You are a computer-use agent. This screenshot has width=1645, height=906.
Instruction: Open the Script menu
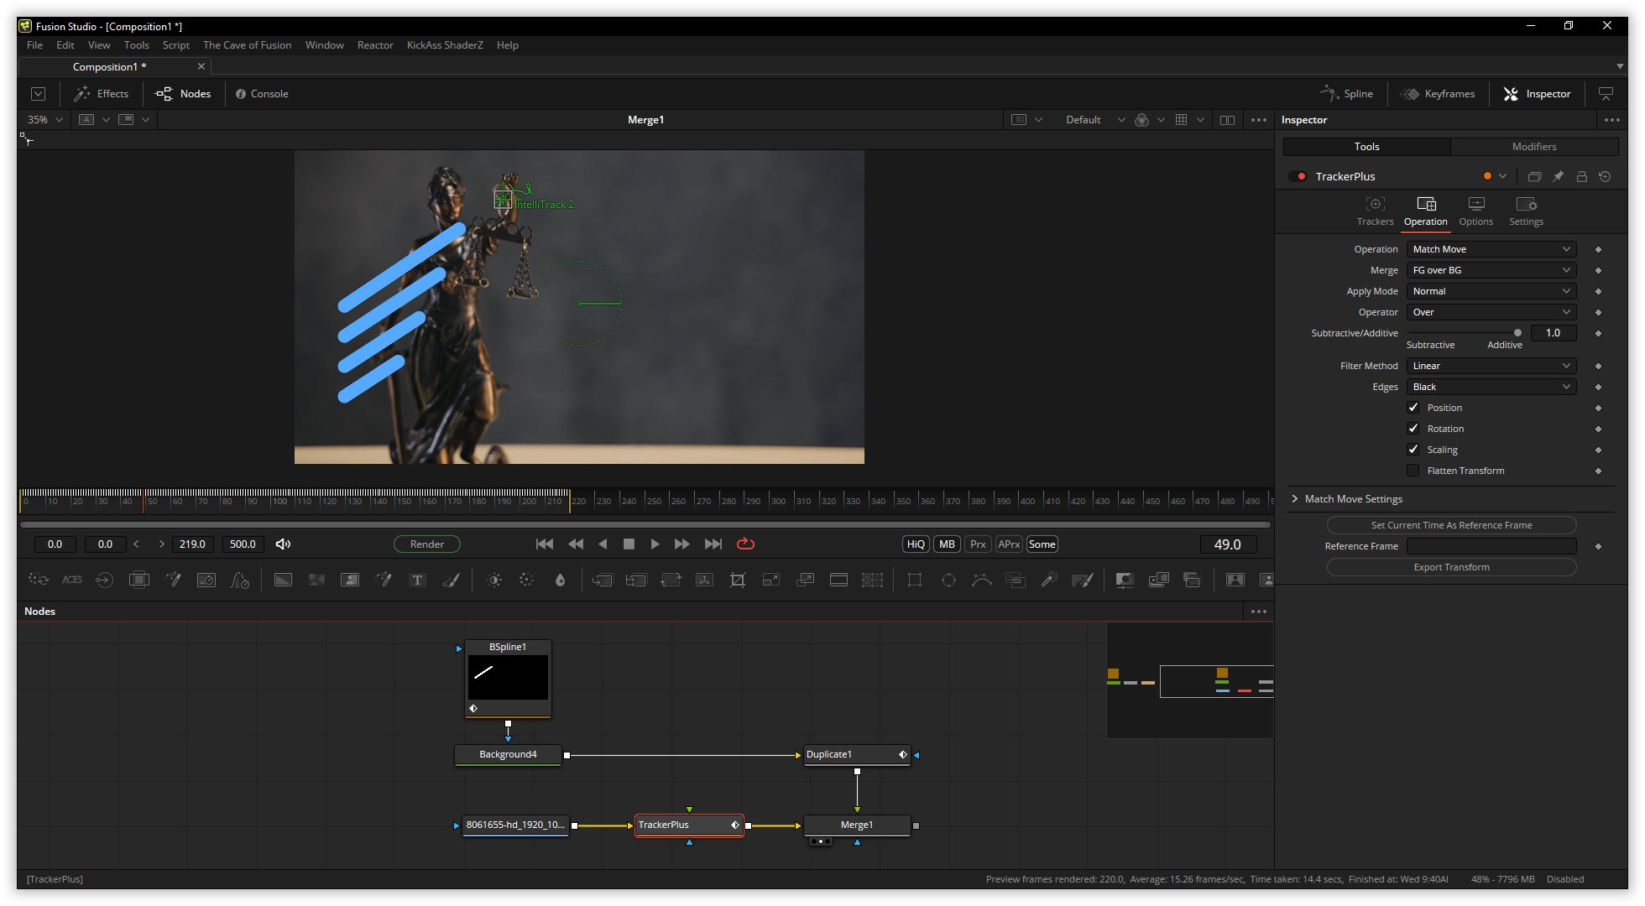click(x=175, y=45)
